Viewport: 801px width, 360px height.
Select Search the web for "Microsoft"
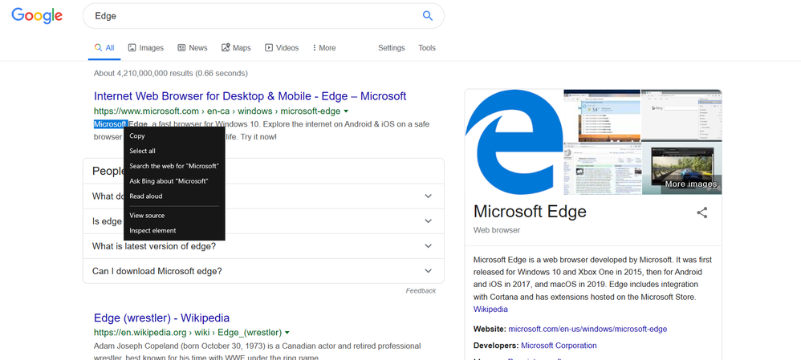coord(174,166)
